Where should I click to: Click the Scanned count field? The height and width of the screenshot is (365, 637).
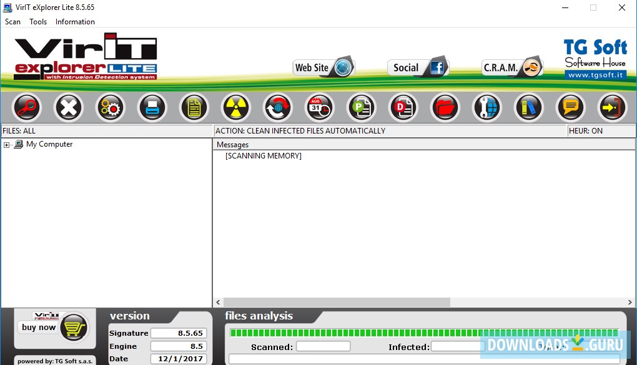pyautogui.click(x=323, y=346)
